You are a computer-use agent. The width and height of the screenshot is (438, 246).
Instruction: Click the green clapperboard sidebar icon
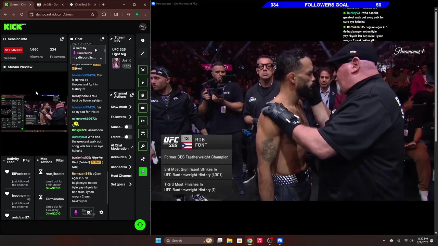point(143,172)
